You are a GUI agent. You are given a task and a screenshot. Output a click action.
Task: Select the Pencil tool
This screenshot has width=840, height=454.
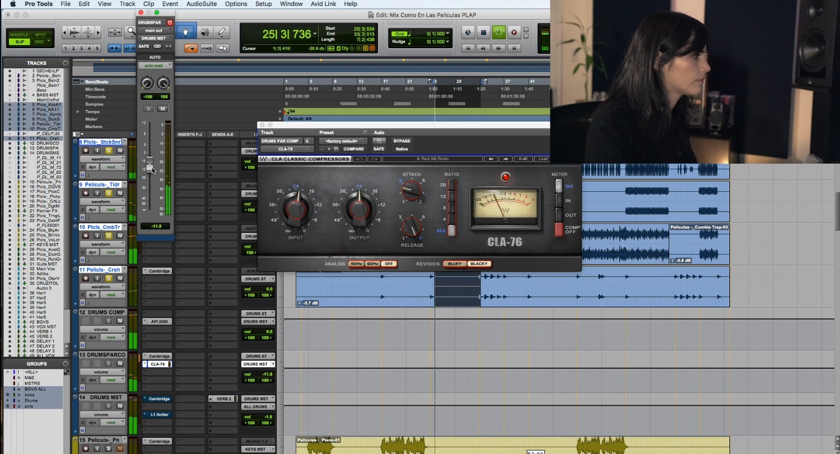click(x=221, y=32)
